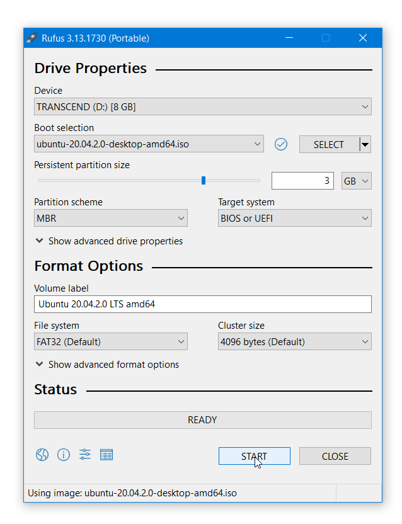Image resolution: width=402 pixels, height=524 pixels.
Task: Open the Boot selection dropdown
Action: tap(149, 144)
